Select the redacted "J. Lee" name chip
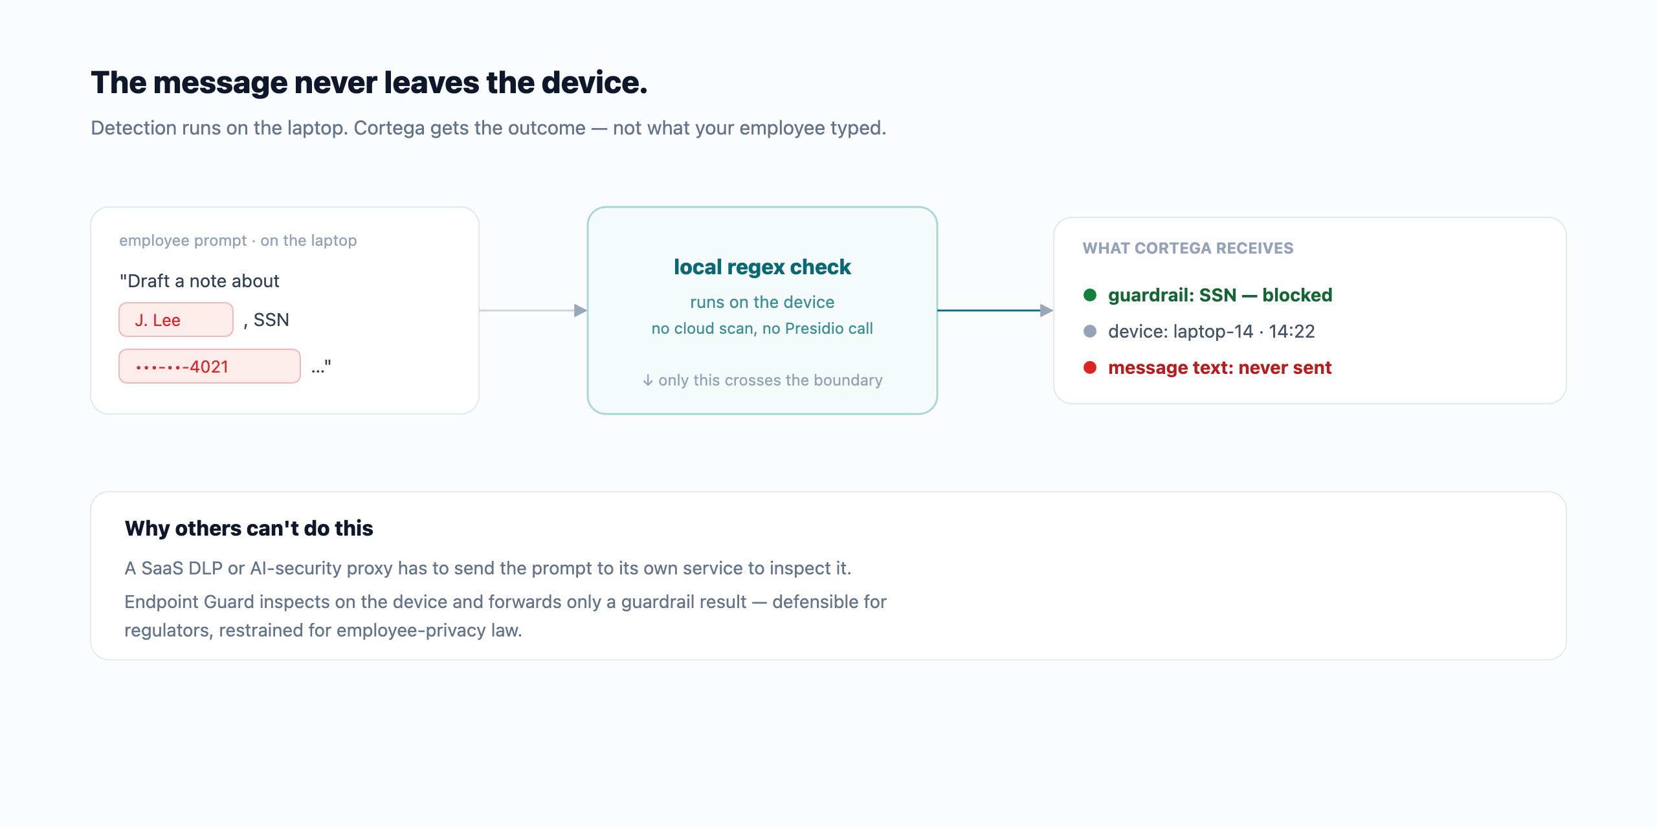 coord(176,320)
